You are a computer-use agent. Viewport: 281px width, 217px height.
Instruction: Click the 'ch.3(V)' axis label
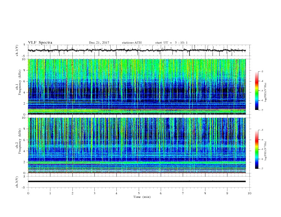[17, 182]
